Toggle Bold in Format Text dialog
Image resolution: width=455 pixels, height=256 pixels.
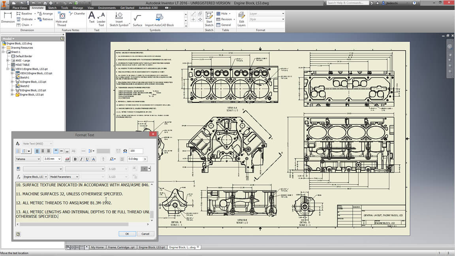click(x=75, y=159)
